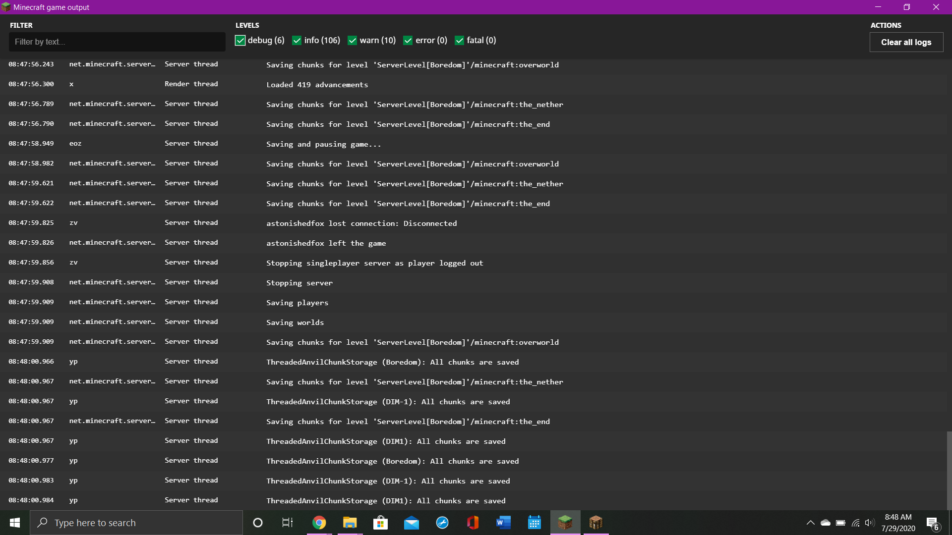Open the Office taskbar icon

[473, 523]
